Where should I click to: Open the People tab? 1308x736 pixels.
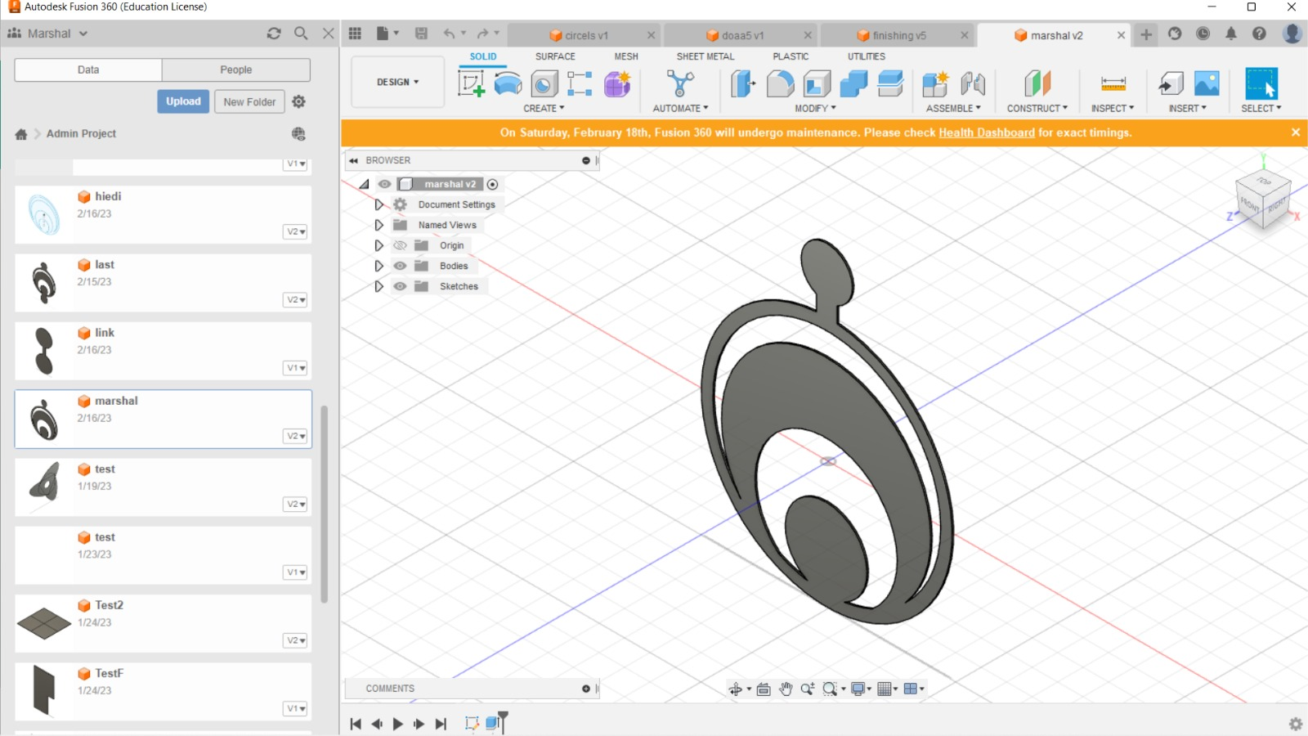235,70
